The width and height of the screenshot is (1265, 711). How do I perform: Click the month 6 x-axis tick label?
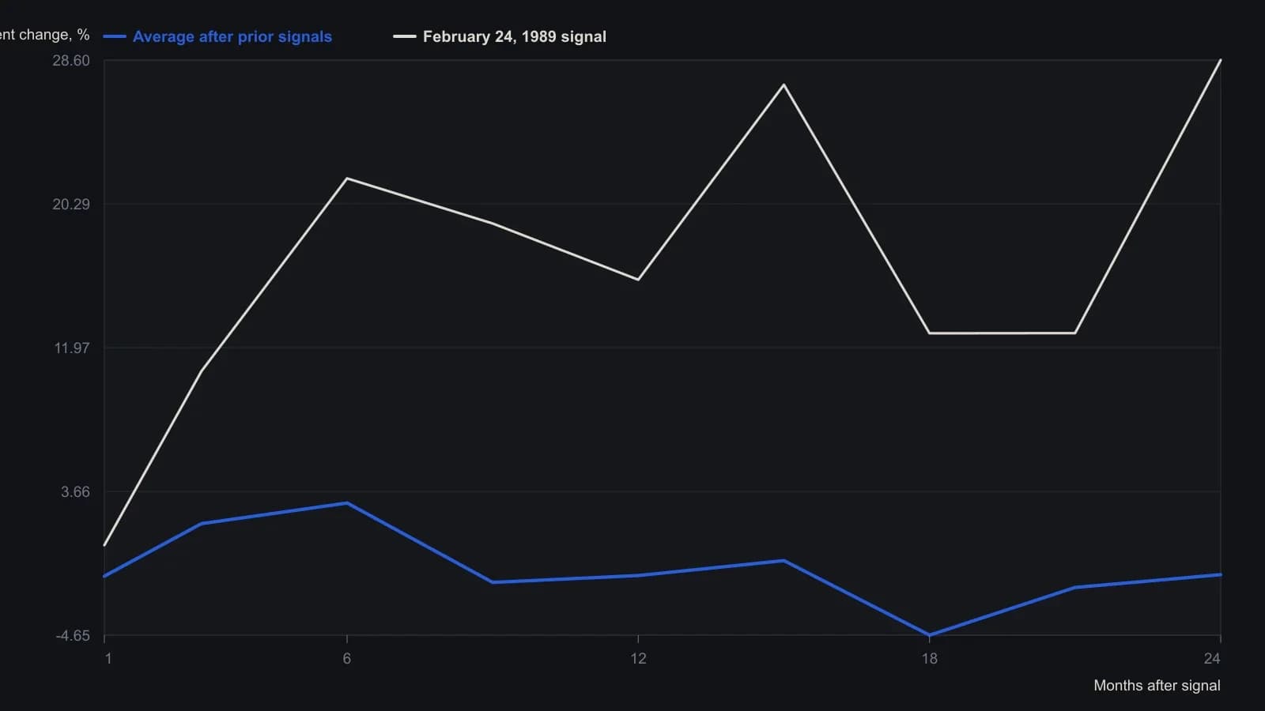pos(346,658)
